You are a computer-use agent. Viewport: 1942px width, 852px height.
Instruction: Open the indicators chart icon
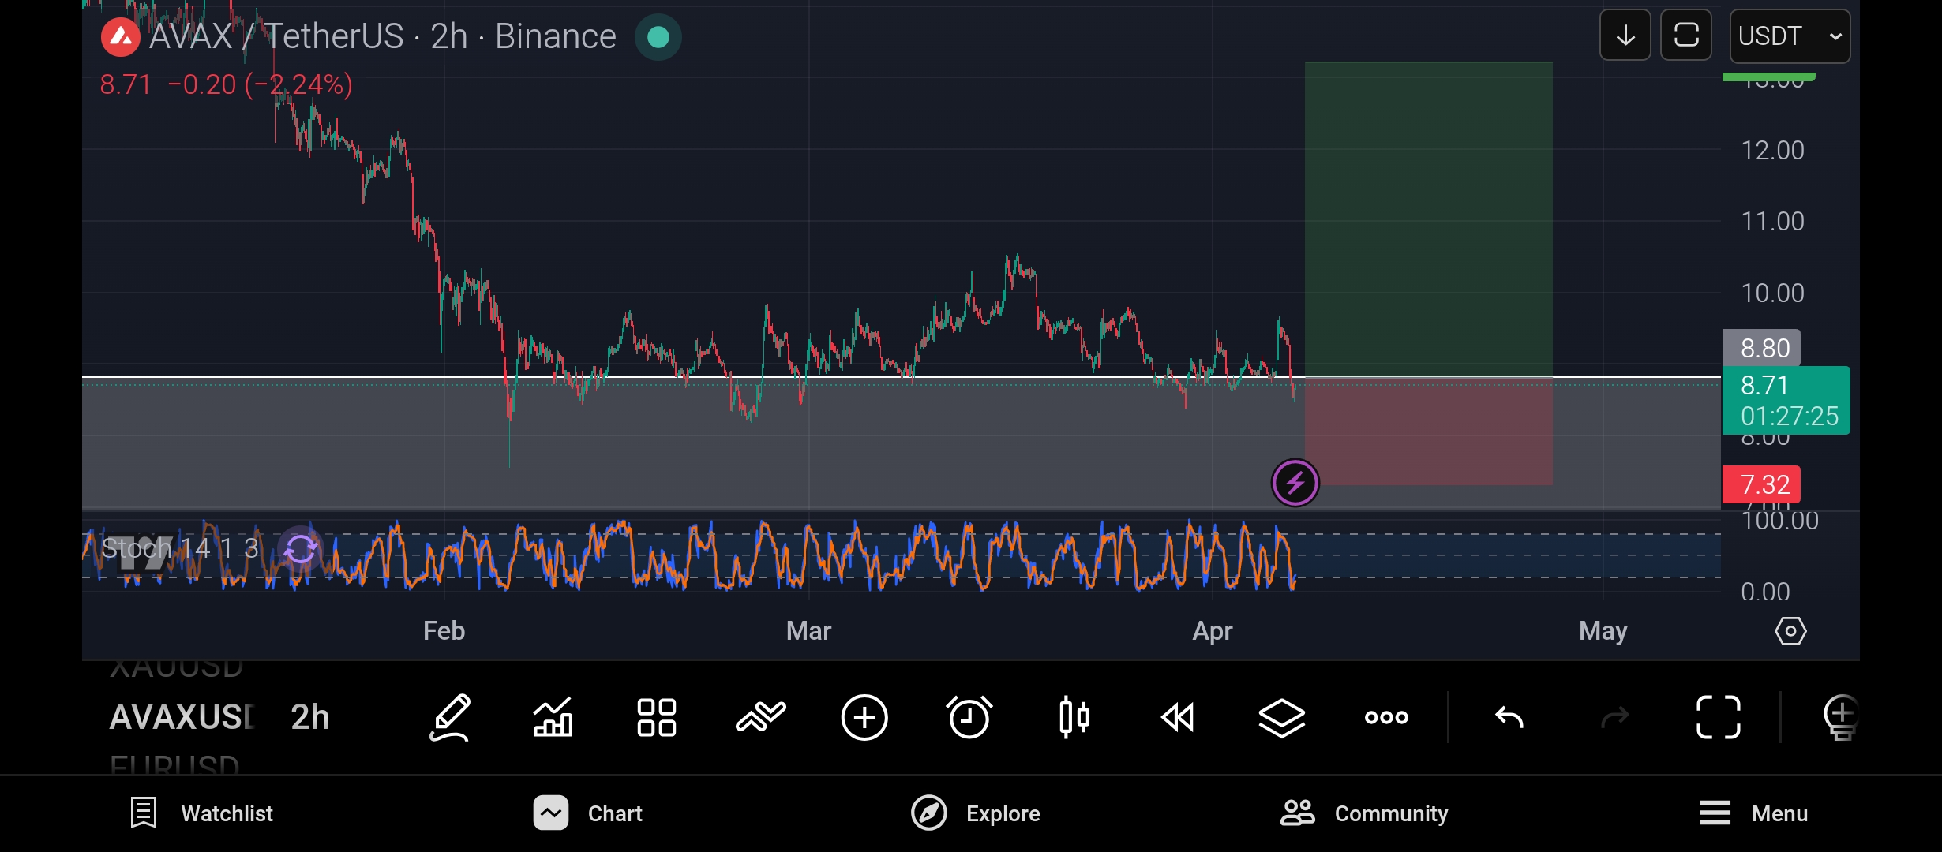pos(553,718)
